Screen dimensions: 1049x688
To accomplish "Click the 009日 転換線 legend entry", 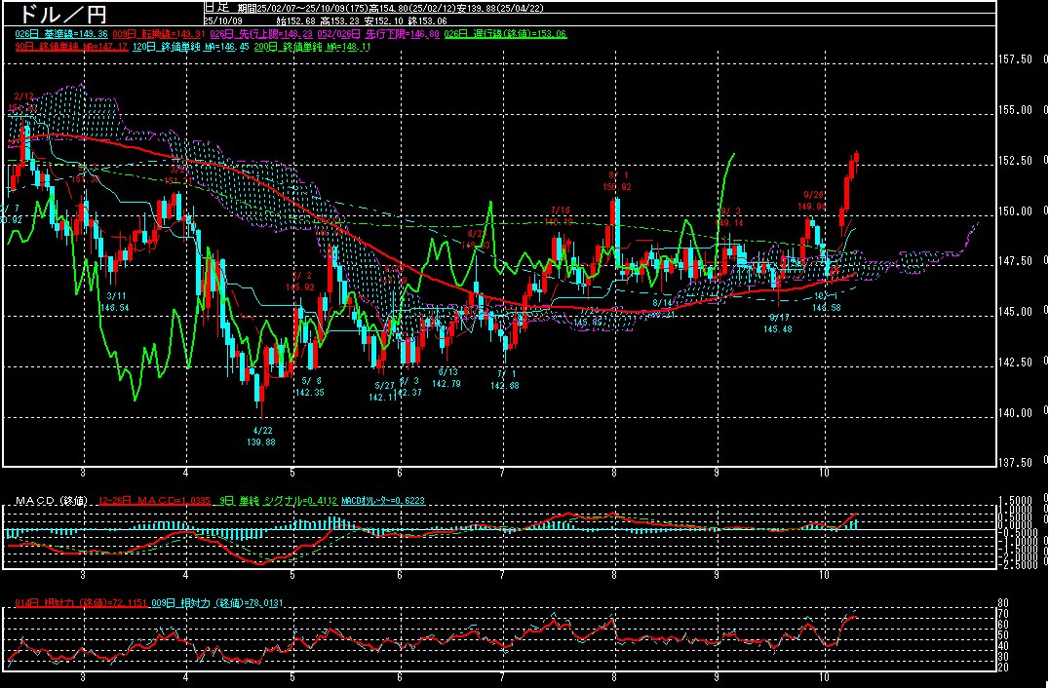I will coord(155,33).
